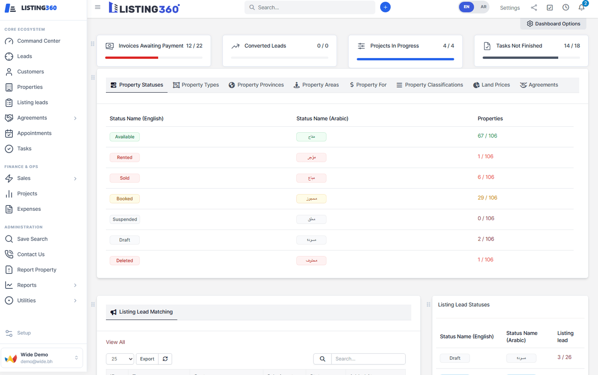This screenshot has height=375, width=598.
Task: Click the top global search field
Action: coord(310,7)
